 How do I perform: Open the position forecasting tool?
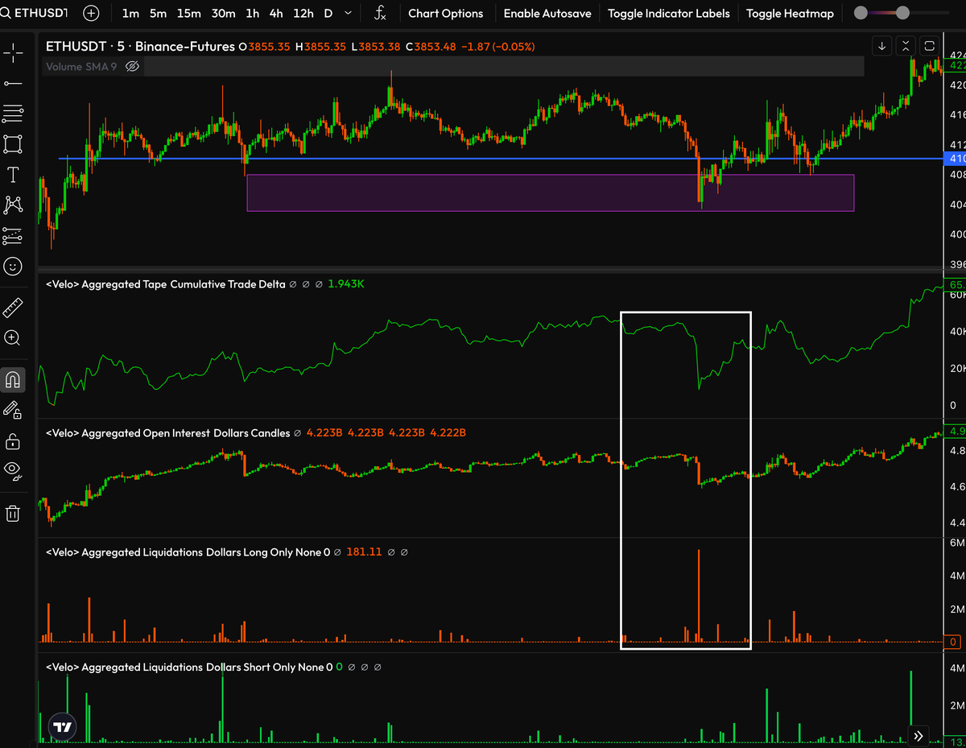(13, 236)
